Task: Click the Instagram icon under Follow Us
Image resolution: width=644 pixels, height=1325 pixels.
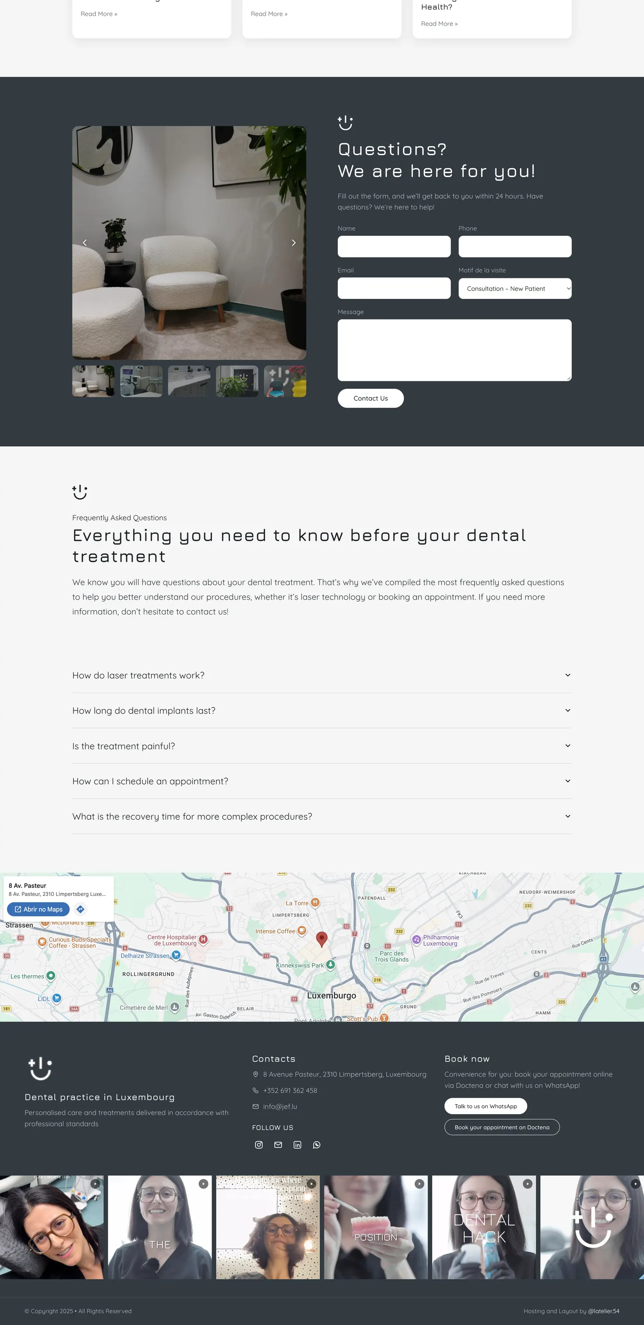Action: tap(259, 1144)
